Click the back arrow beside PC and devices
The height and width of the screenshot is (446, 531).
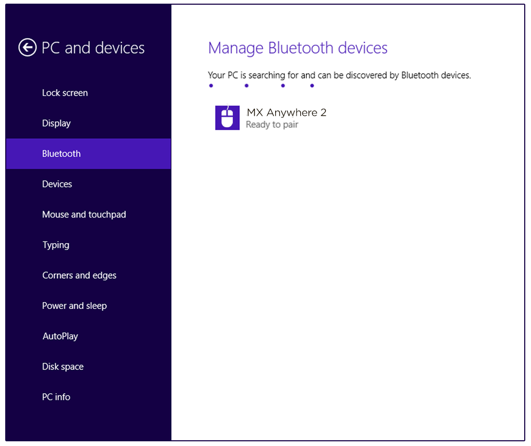[x=28, y=47]
